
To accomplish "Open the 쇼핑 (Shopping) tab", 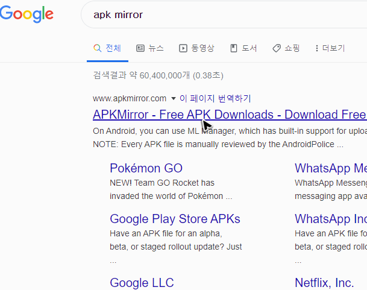I will (x=286, y=48).
